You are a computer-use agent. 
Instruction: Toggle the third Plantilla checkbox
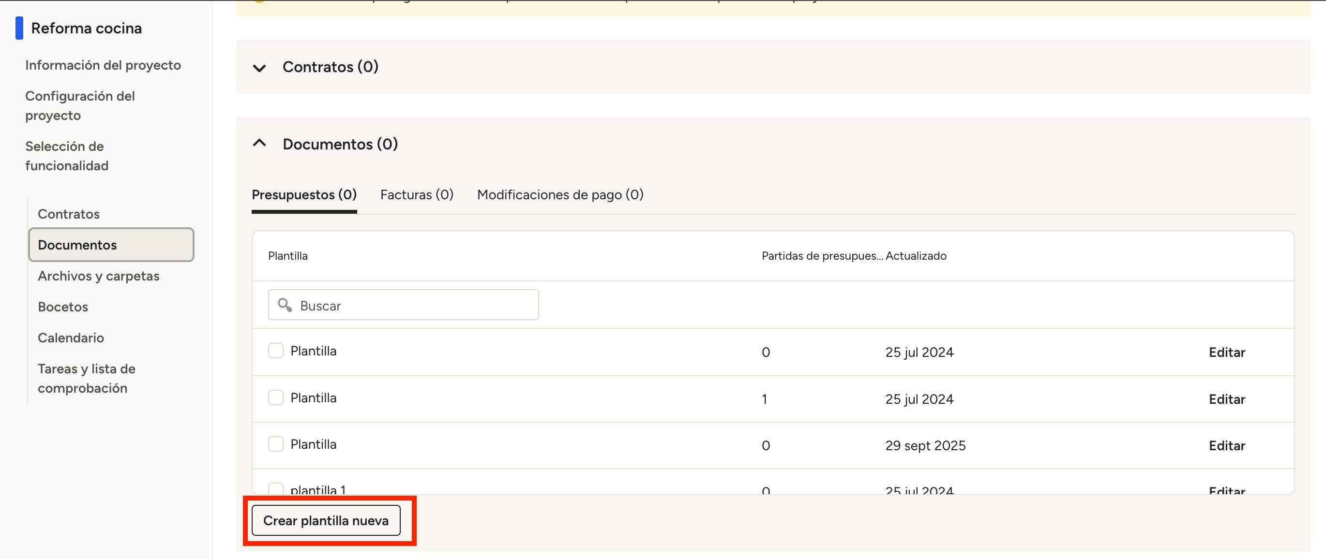(x=276, y=444)
